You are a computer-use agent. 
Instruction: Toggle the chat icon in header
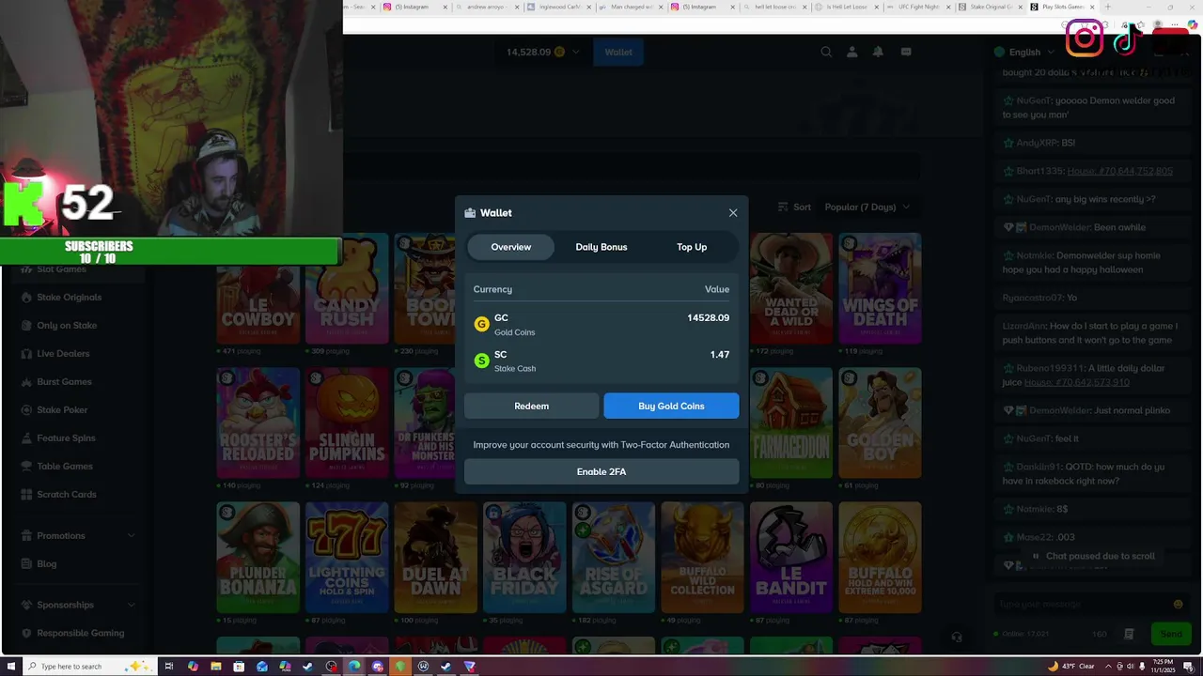pyautogui.click(x=906, y=53)
